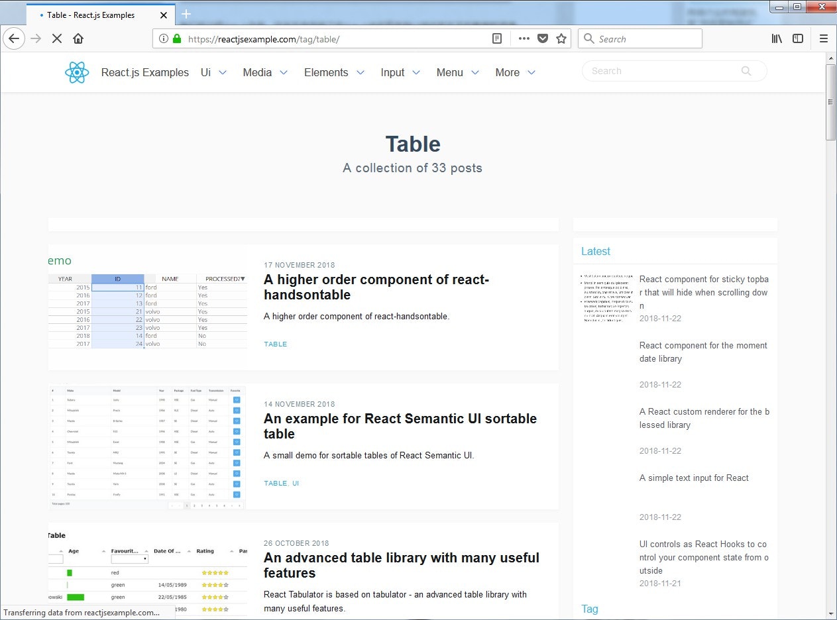This screenshot has width=837, height=620.
Task: Open advanced table library post title
Action: coord(402,565)
